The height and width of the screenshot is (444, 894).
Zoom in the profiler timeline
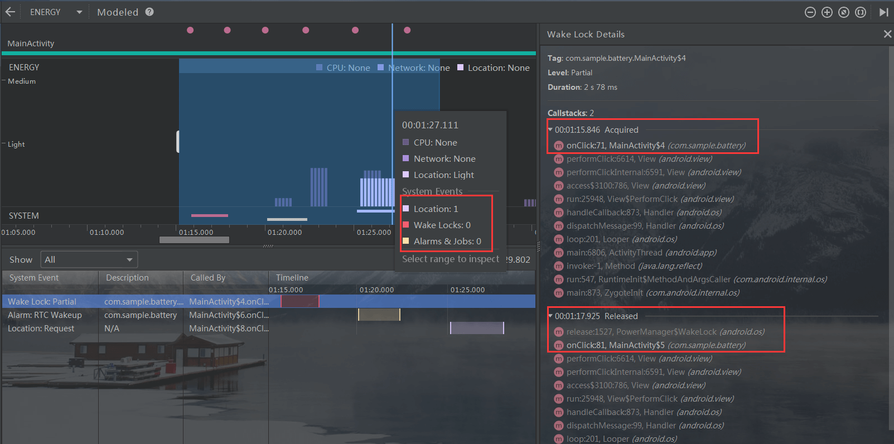coord(827,12)
